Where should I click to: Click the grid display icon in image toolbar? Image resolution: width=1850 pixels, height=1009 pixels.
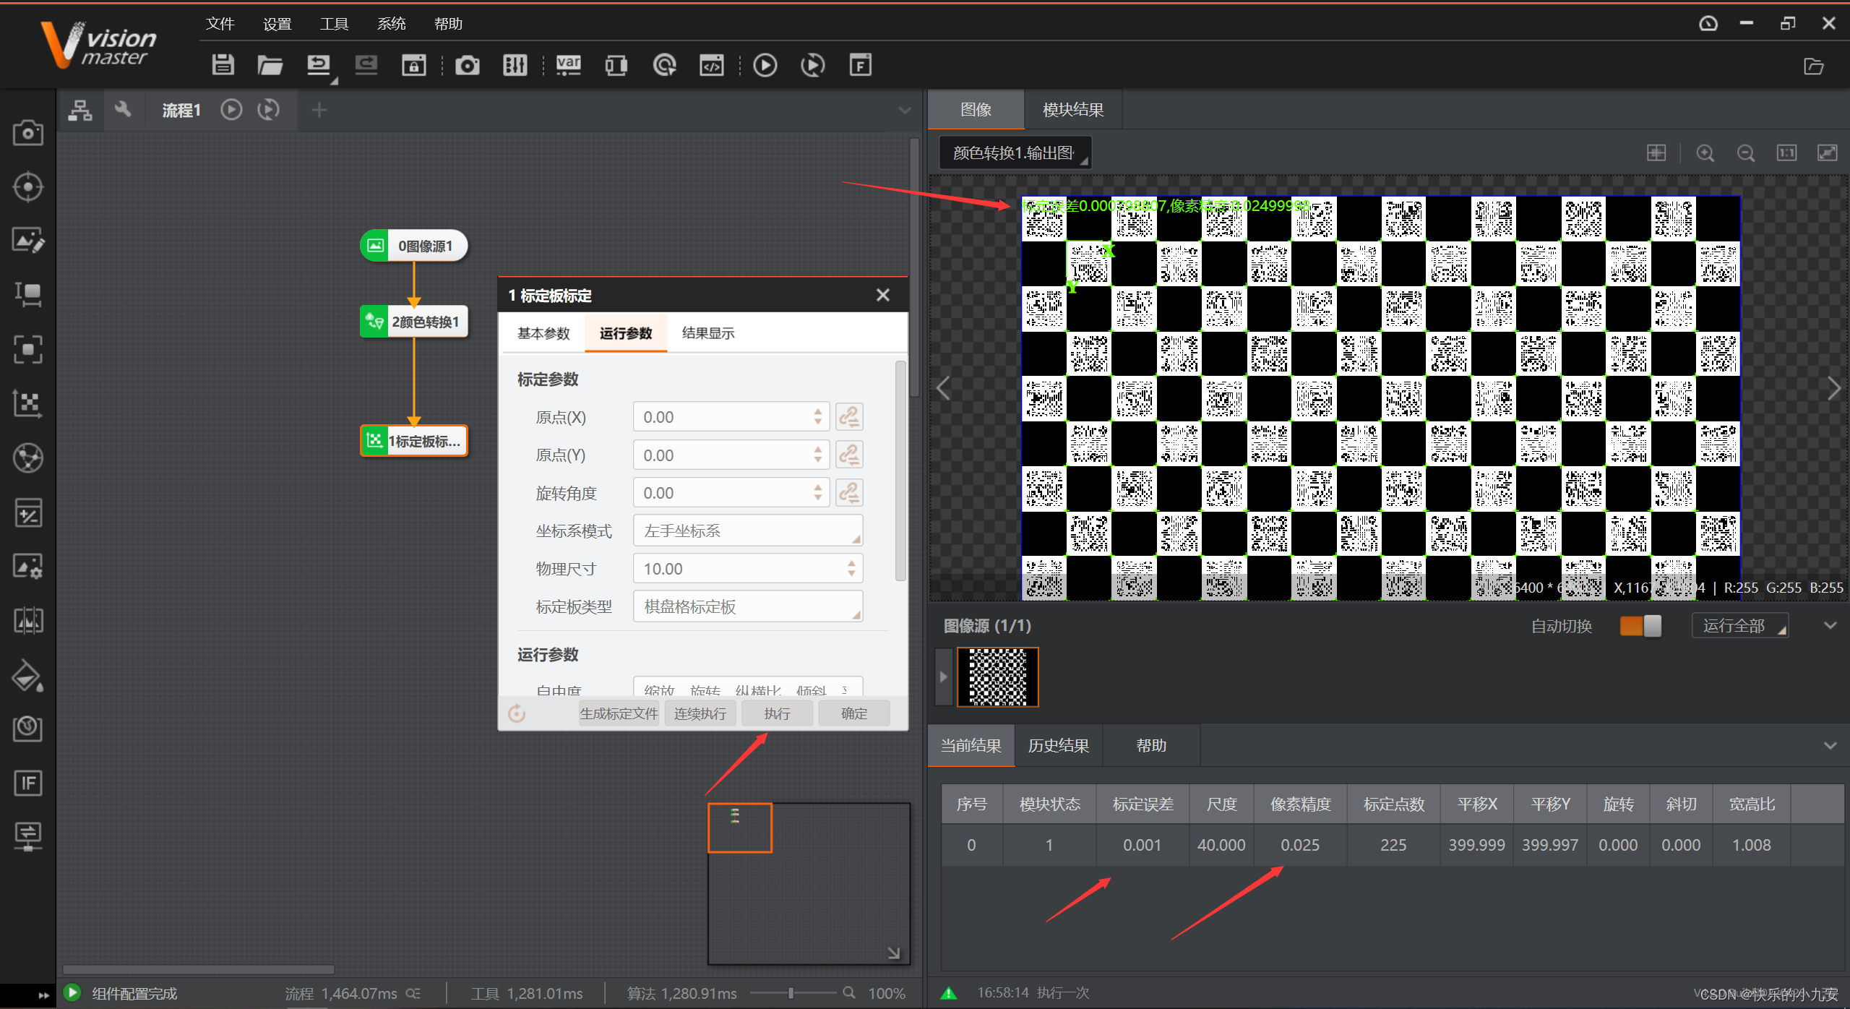point(1656,153)
